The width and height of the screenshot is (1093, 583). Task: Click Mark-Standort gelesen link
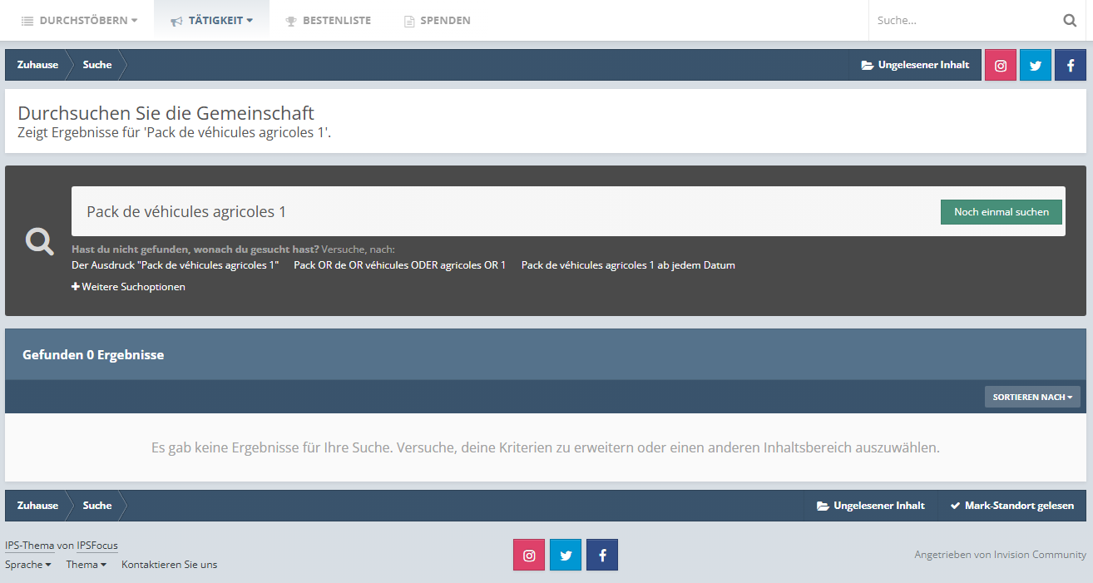tap(1011, 506)
